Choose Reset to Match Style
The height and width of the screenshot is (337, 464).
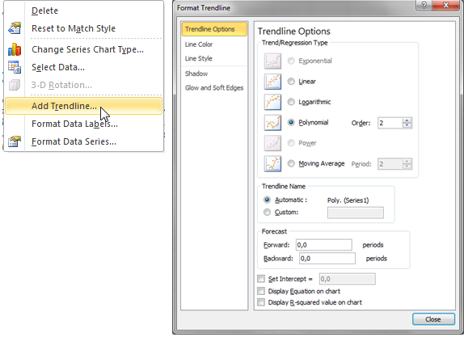84,28
